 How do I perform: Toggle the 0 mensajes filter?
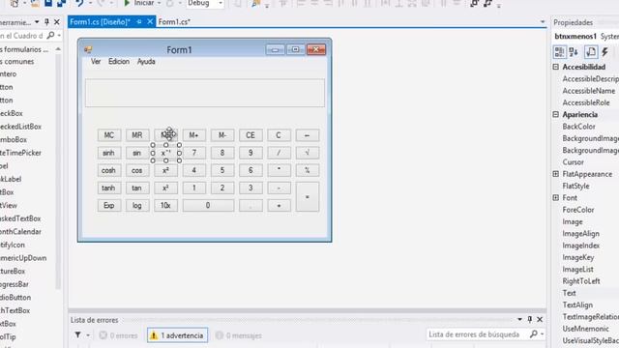click(239, 335)
